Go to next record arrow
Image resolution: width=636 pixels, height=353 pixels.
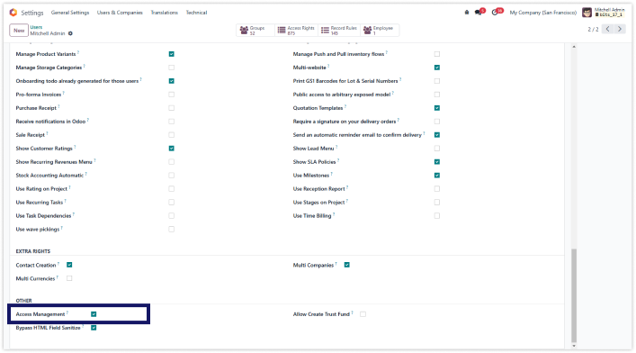pyautogui.click(x=620, y=29)
